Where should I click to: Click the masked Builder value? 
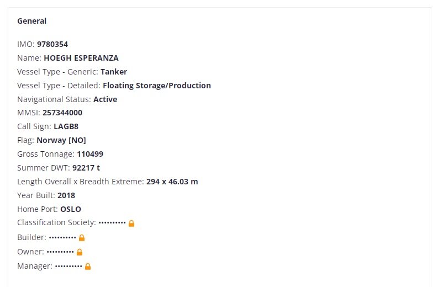point(62,237)
